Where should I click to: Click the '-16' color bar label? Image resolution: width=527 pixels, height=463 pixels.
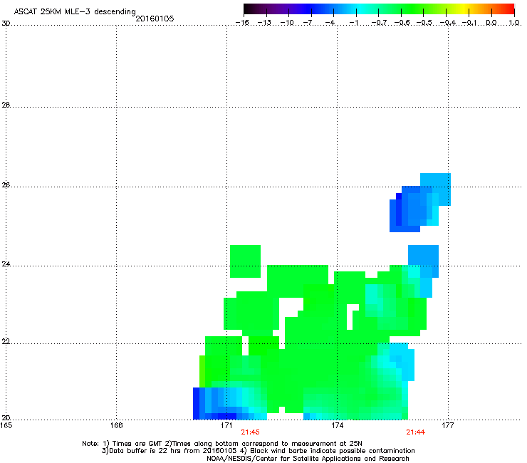click(x=242, y=23)
